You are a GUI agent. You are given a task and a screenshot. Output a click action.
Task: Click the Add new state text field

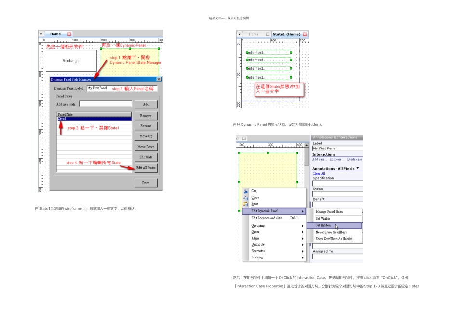pyautogui.click(x=105, y=104)
